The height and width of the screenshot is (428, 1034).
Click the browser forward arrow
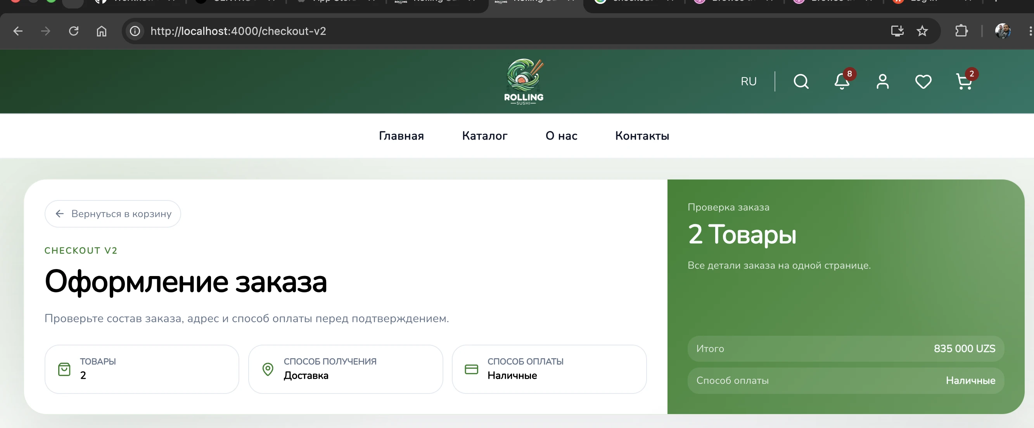point(45,31)
